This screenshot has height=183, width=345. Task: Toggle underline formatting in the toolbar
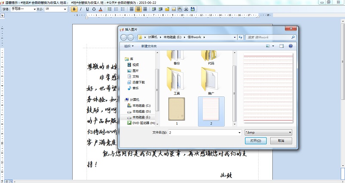pos(88,9)
